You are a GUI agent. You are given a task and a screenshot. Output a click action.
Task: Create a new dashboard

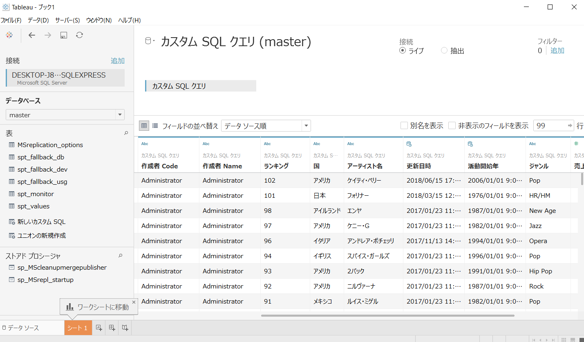point(111,327)
